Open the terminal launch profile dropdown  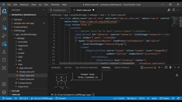point(162,67)
